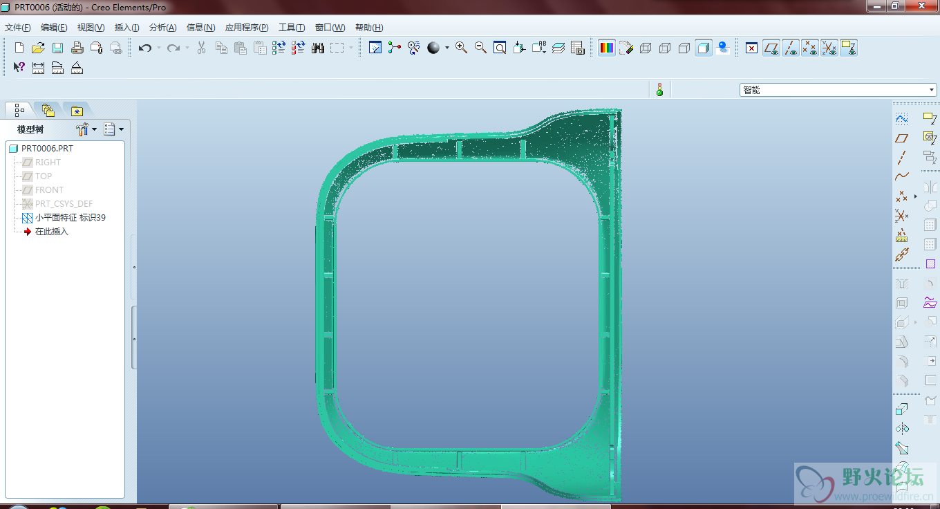The image size is (940, 509).
Task: Open the 编辑(E) menu
Action: coord(54,28)
